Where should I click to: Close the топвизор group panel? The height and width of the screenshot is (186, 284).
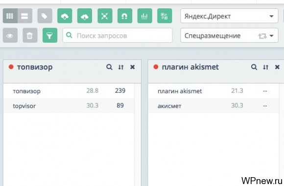[132, 67]
